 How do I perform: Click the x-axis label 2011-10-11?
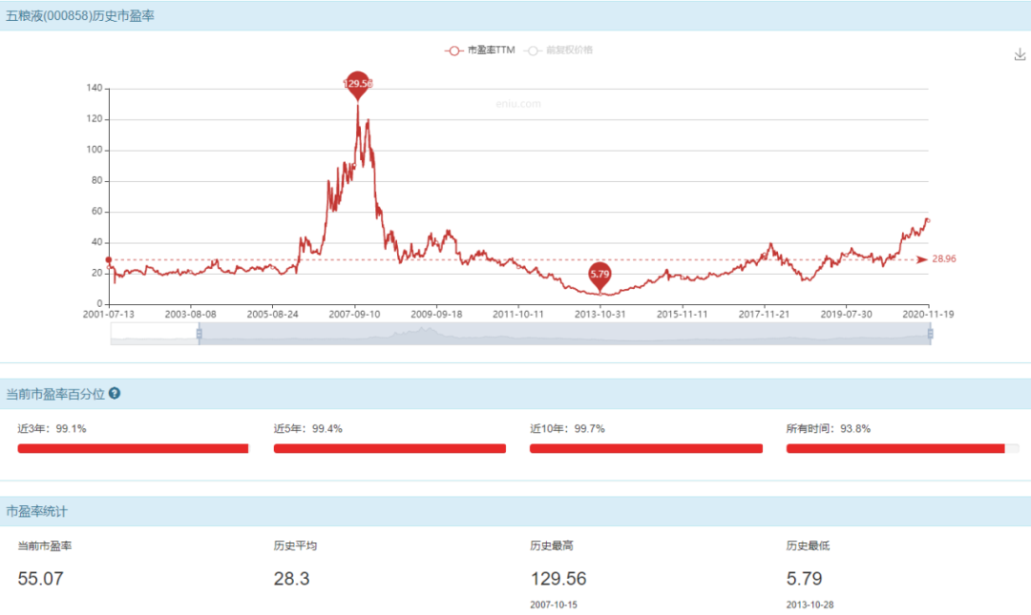point(518,314)
